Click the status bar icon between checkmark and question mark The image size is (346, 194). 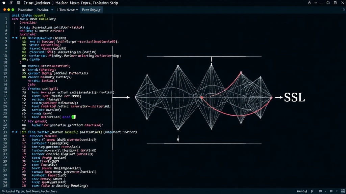(x=331, y=191)
